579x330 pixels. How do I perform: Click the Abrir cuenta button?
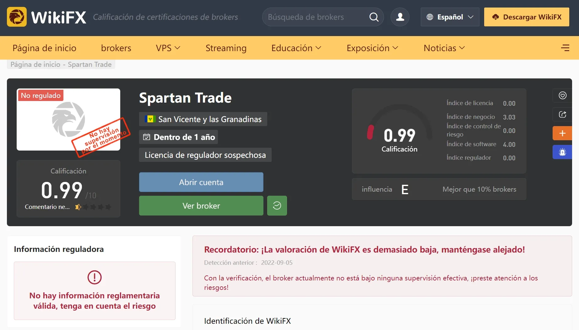pyautogui.click(x=201, y=182)
